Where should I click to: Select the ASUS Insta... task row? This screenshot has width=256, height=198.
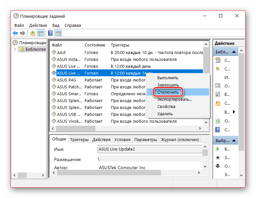pyautogui.click(x=127, y=59)
